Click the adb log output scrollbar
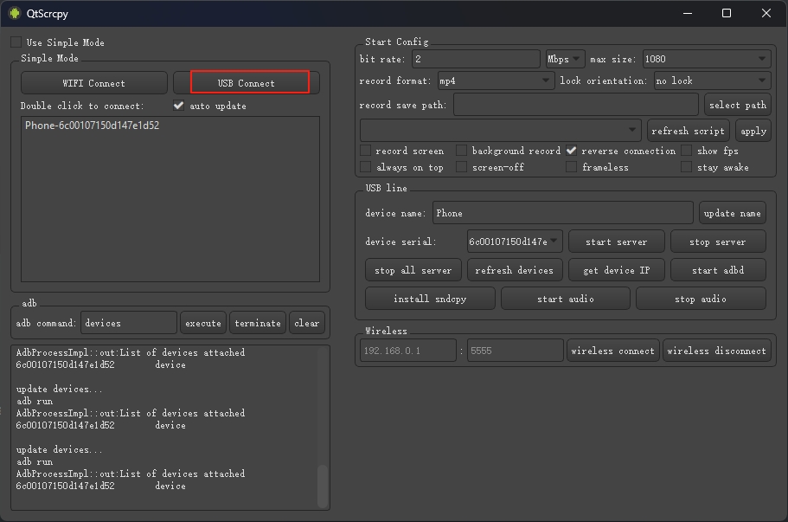 [323, 485]
